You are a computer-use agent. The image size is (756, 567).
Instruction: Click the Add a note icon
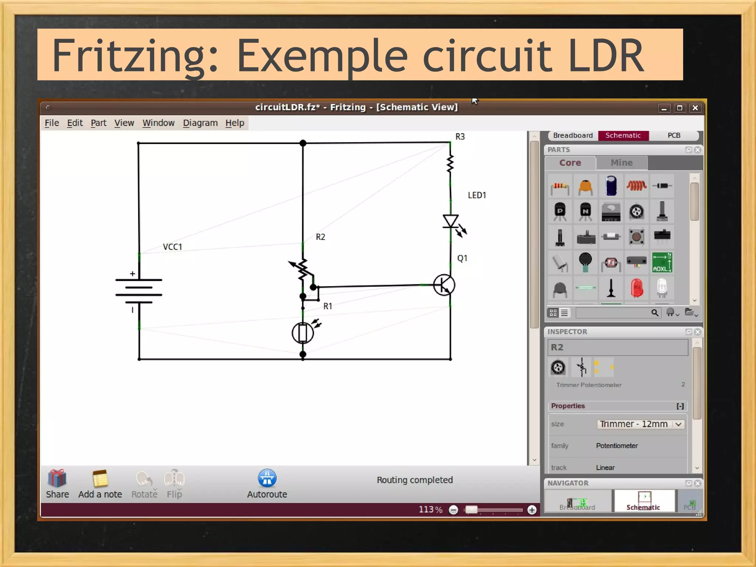point(100,478)
